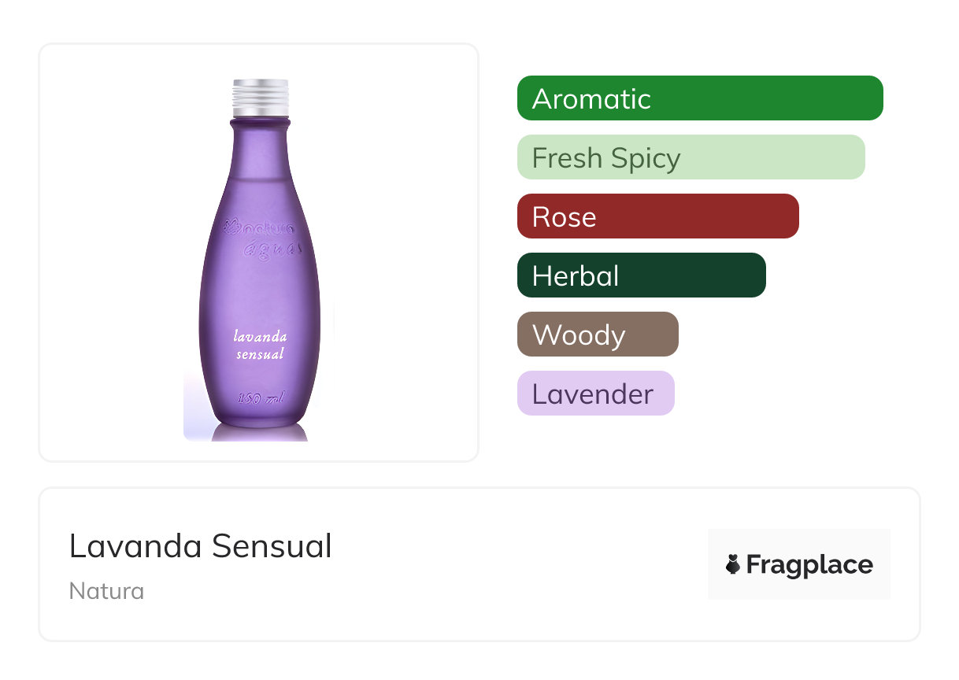959x680 pixels.
Task: Click the embossed "águas" text on the bottle
Action: (268, 249)
